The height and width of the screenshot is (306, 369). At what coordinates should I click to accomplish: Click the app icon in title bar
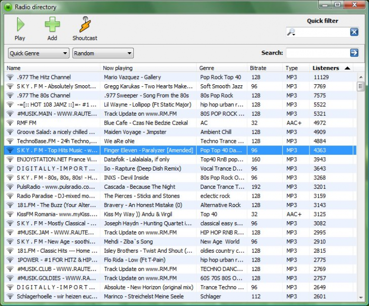[7, 7]
